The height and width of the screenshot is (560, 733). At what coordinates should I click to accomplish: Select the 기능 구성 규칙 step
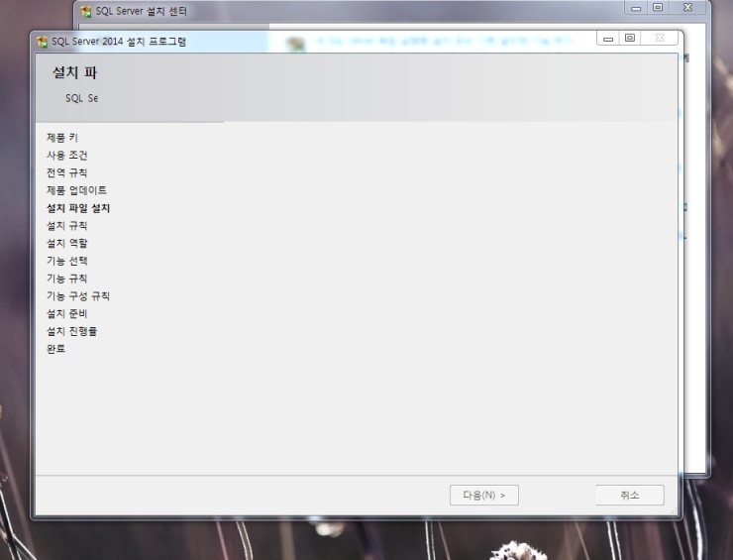click(x=78, y=296)
